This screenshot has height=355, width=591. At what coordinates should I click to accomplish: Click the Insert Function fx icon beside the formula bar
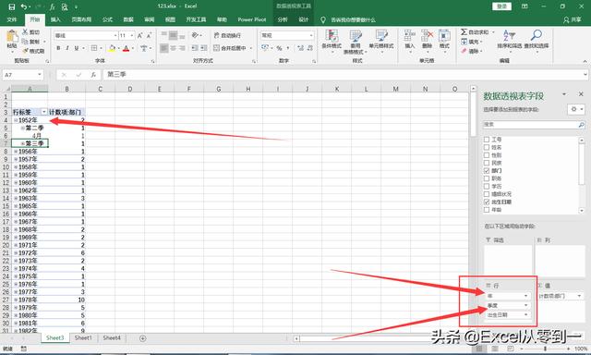[x=93, y=75]
